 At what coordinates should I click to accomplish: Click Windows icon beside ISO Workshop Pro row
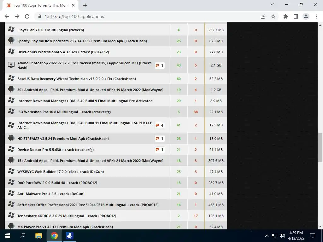[11, 111]
